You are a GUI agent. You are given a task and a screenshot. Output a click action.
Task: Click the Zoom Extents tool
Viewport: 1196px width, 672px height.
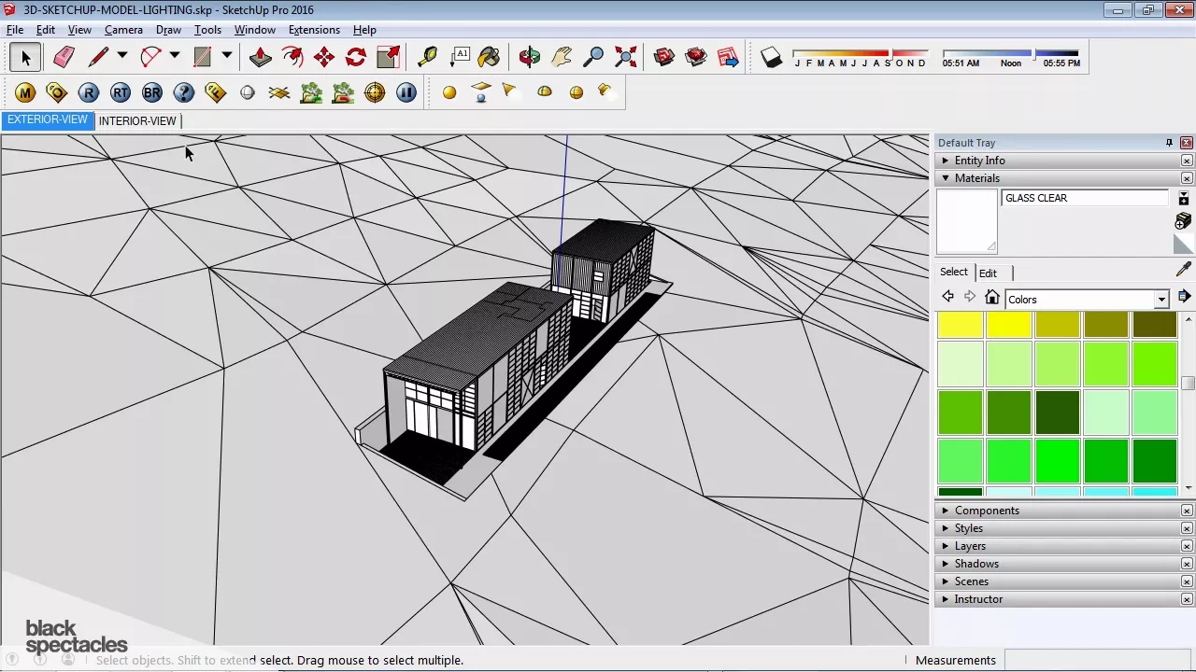(625, 58)
